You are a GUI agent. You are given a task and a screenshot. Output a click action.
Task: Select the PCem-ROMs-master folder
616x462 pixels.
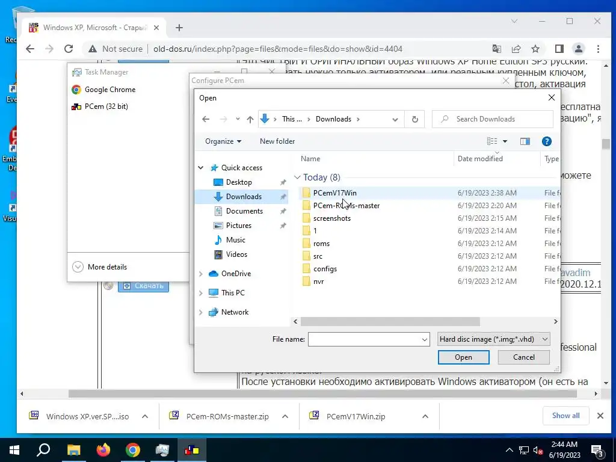[346, 206]
